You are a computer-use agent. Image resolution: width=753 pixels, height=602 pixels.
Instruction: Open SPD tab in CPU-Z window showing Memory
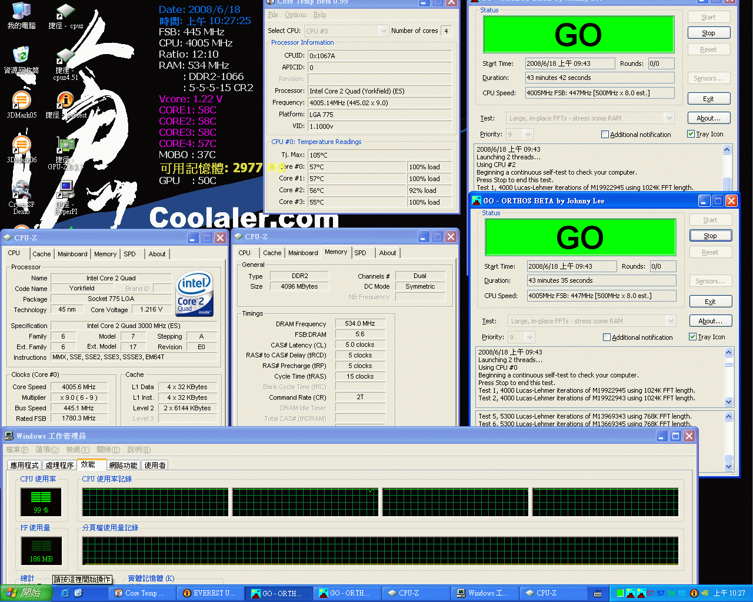(360, 253)
